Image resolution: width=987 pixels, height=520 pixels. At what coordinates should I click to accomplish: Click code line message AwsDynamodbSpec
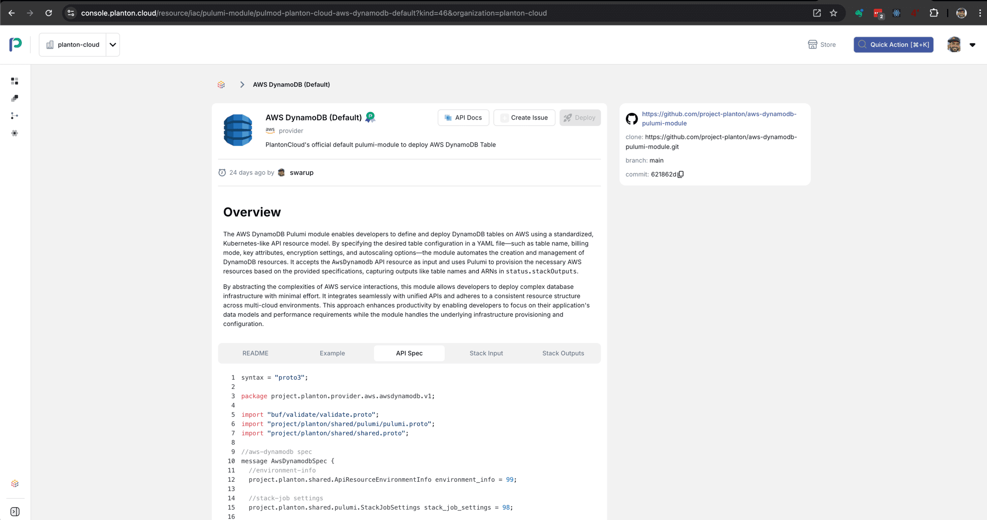(288, 461)
